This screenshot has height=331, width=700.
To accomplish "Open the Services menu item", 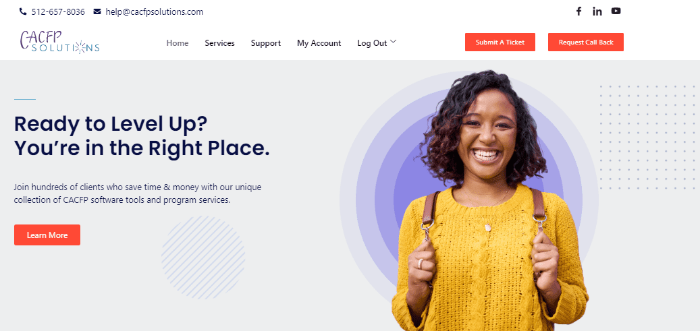I will [219, 43].
